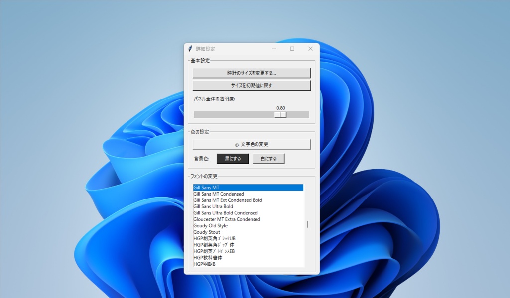Click the panel transparency slider handle
510x298 pixels.
tap(280, 115)
